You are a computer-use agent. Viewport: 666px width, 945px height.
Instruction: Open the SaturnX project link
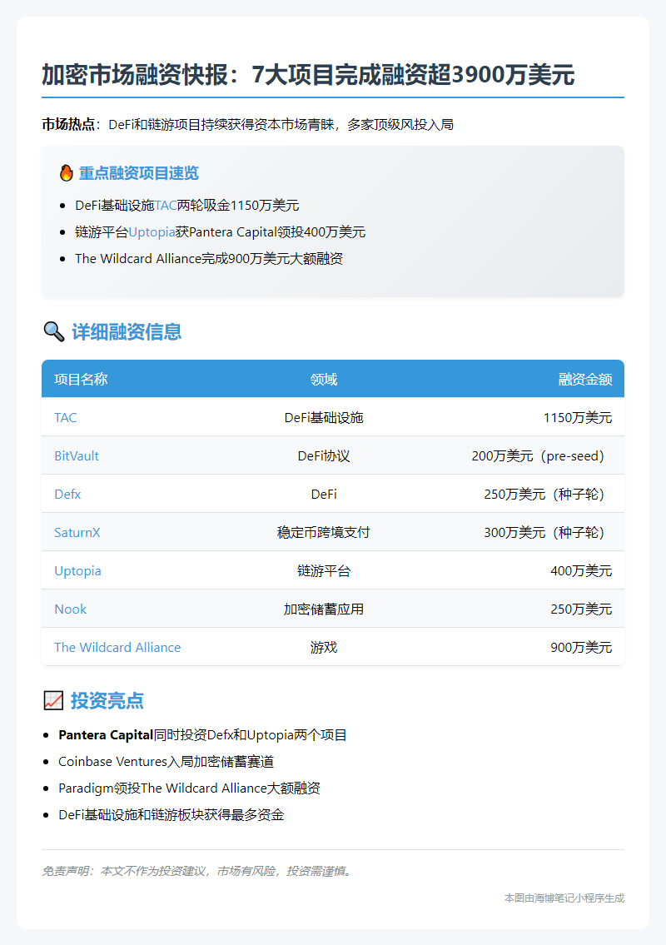coord(77,532)
